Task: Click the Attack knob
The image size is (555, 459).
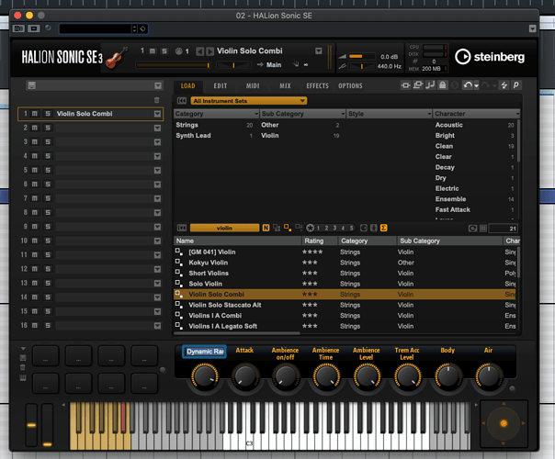Action: [x=245, y=376]
